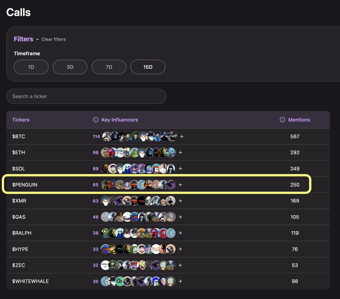The width and height of the screenshot is (340, 299).
Task: Open the $SOL ticker entry
Action: pyautogui.click(x=19, y=169)
